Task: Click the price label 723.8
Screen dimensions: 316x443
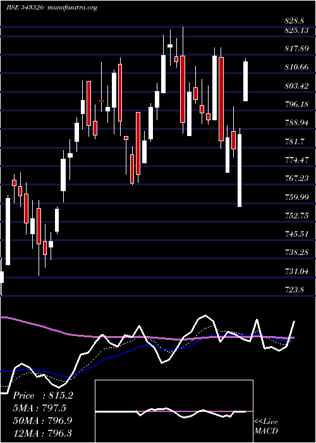Action: (295, 290)
